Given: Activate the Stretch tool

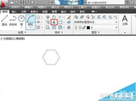Looking at the screenshot, I should point(48,27).
